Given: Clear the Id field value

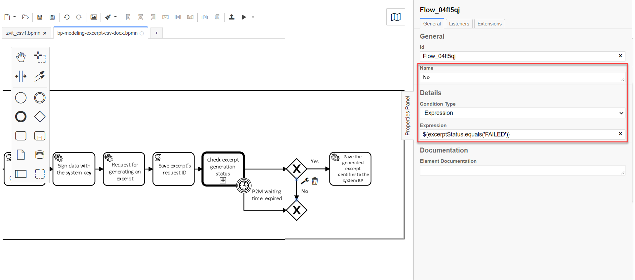Looking at the screenshot, I should [620, 56].
